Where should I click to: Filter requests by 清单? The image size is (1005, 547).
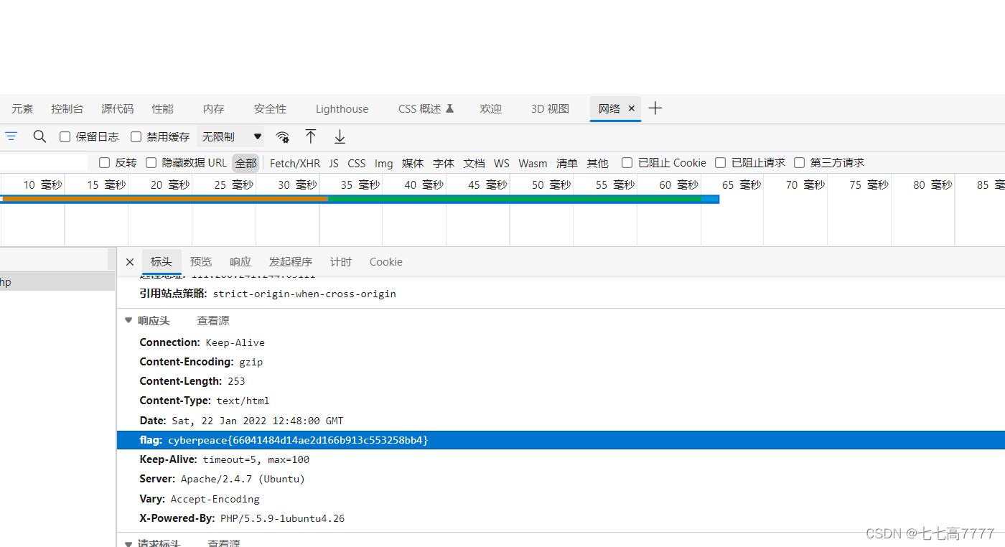[567, 164]
